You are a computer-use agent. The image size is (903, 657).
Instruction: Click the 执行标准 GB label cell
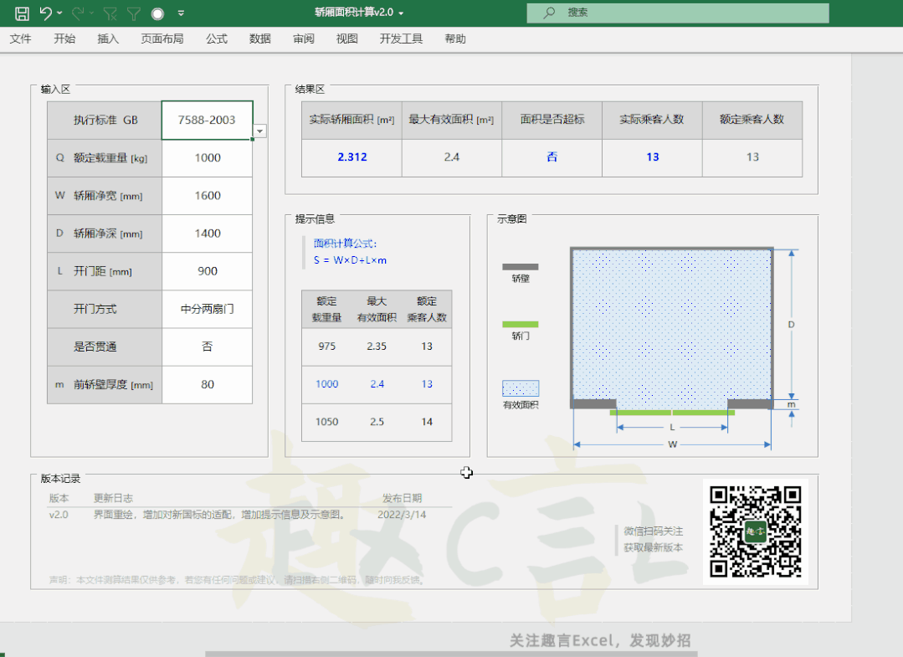(x=105, y=121)
